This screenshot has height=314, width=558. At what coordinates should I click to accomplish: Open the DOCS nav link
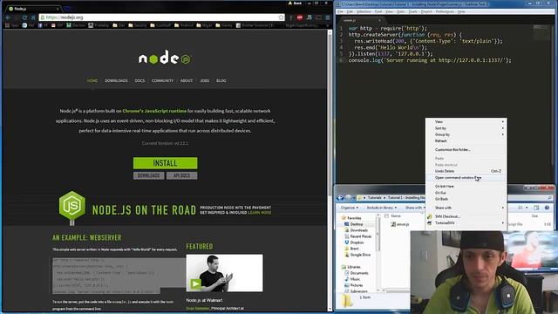pos(139,81)
